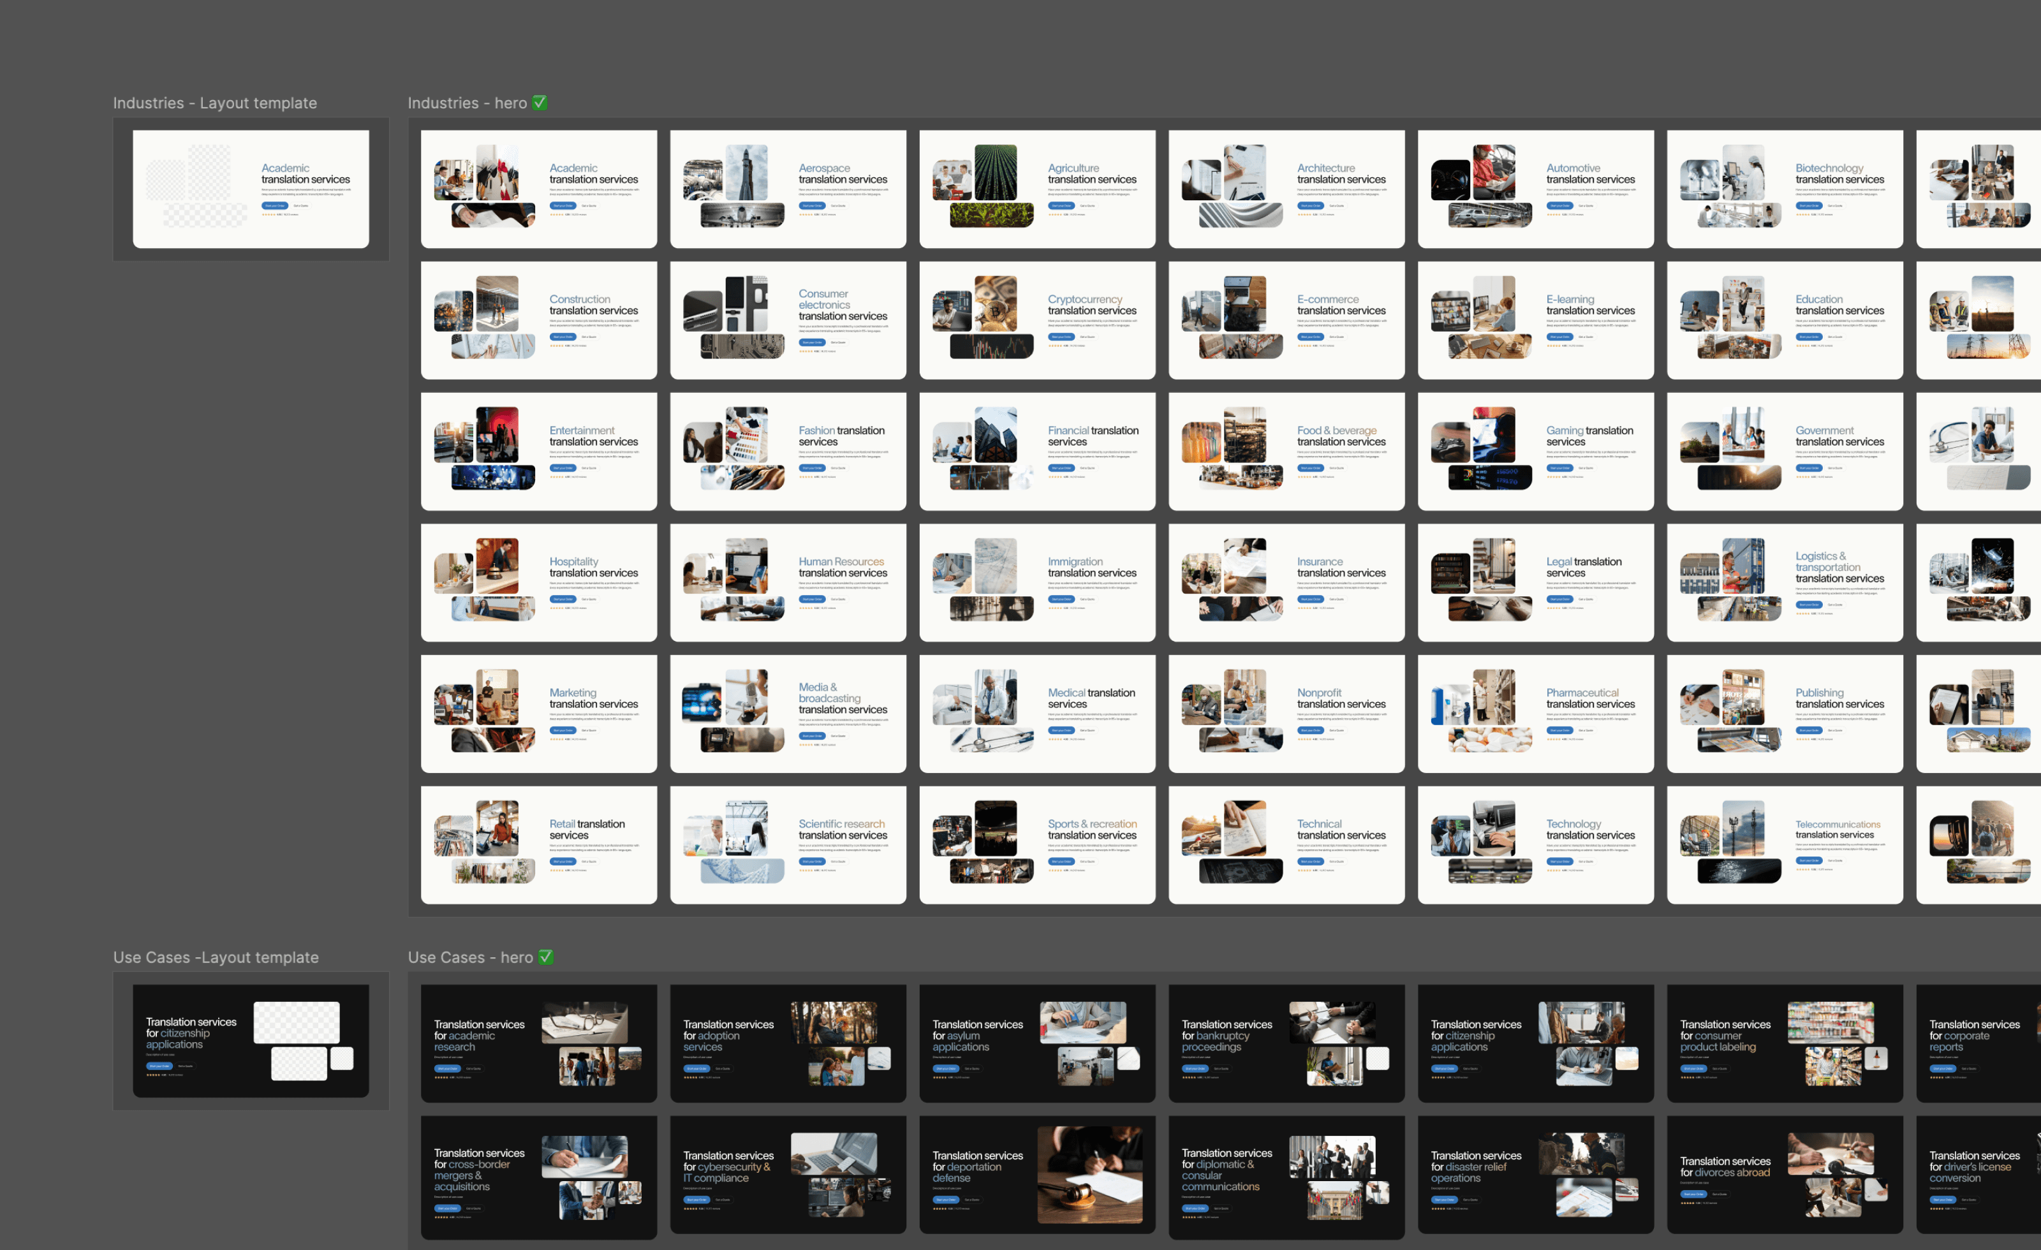2041x1250 pixels.
Task: Select the Medical translation services frame
Action: [1037, 714]
